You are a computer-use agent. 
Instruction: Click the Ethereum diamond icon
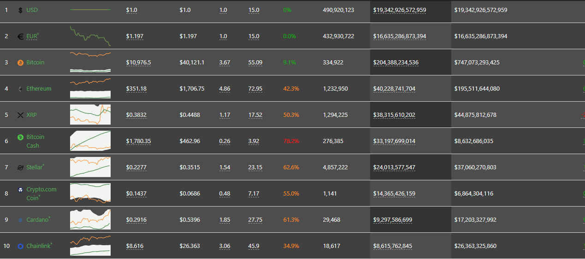click(x=20, y=89)
